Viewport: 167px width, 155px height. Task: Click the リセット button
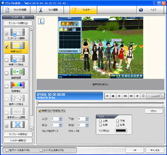tap(154, 111)
